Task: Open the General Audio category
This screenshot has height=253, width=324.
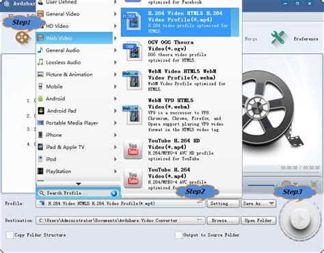Action: tap(75, 50)
